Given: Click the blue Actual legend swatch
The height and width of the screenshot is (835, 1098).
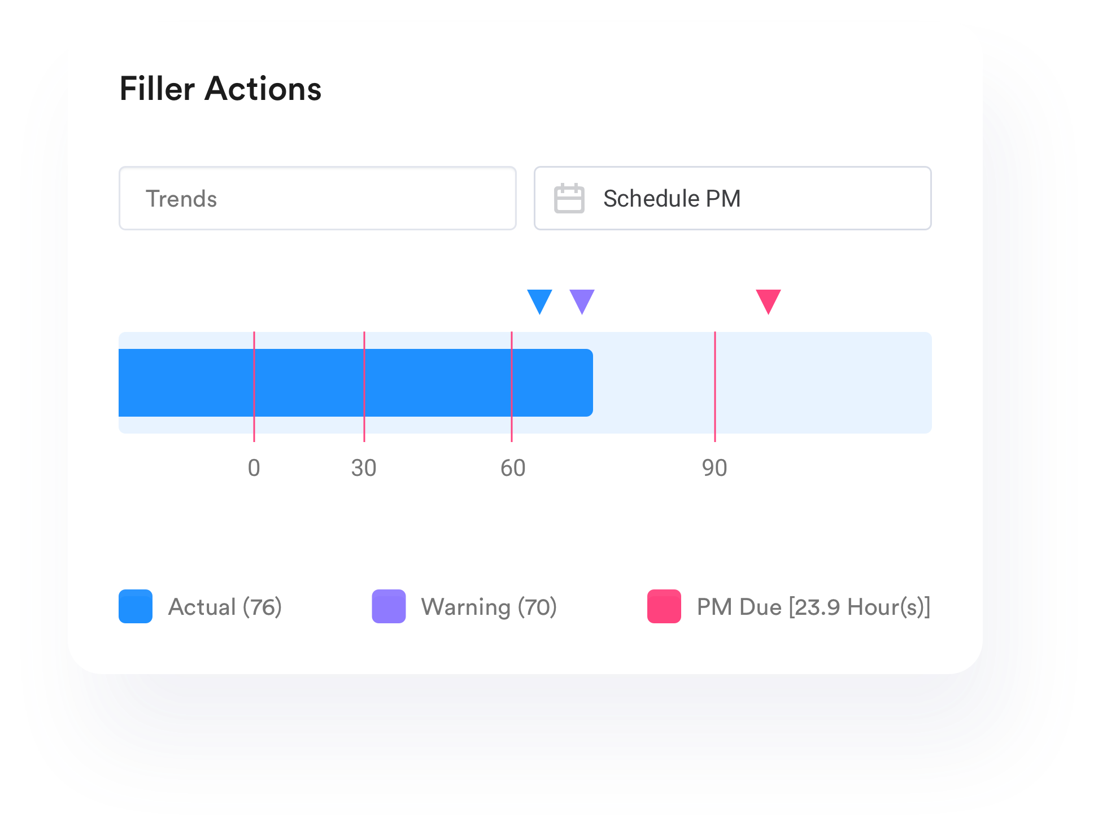Looking at the screenshot, I should [136, 606].
